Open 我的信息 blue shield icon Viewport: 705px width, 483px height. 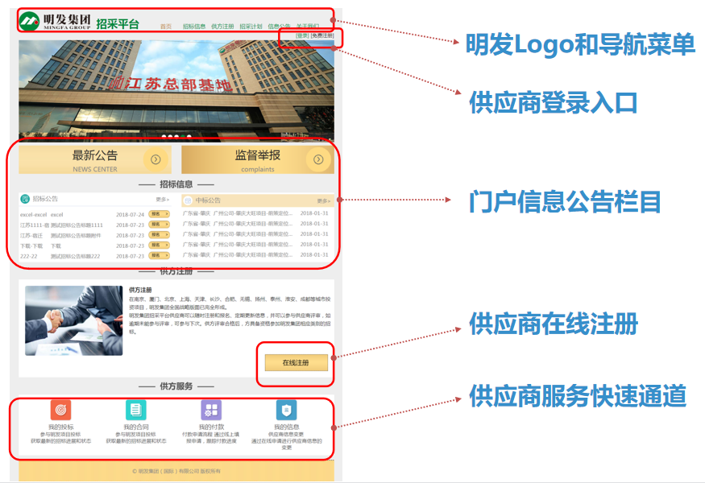[x=286, y=409]
